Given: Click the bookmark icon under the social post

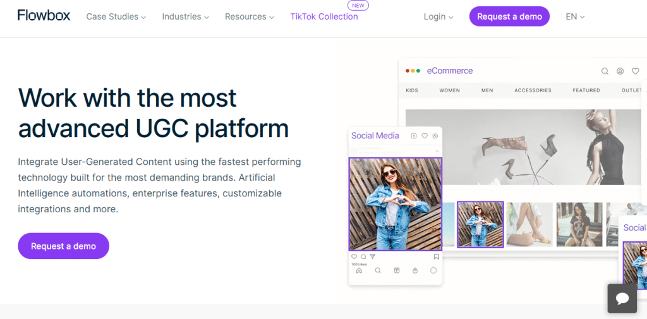Looking at the screenshot, I should tap(436, 257).
